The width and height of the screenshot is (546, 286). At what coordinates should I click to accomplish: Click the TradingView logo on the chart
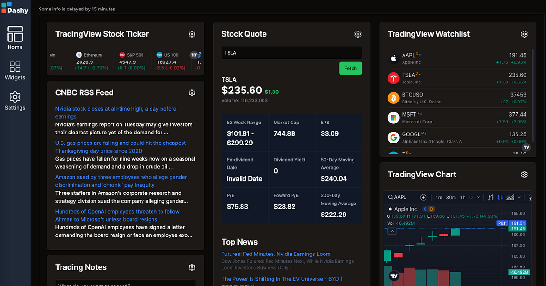click(x=394, y=276)
